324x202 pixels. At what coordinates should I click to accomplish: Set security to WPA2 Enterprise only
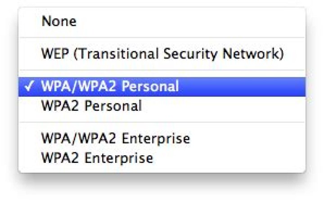coord(97,158)
